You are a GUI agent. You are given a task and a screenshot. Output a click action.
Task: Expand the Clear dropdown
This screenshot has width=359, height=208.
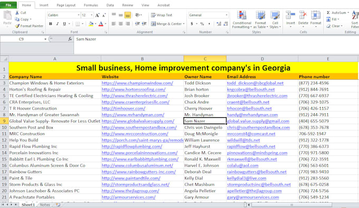[342, 26]
